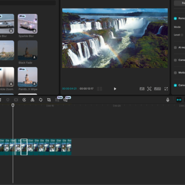Viewport: 185px width, 185px height.
Task: Click the second Free-badged tool with sparkle
Action: (x=65, y=100)
